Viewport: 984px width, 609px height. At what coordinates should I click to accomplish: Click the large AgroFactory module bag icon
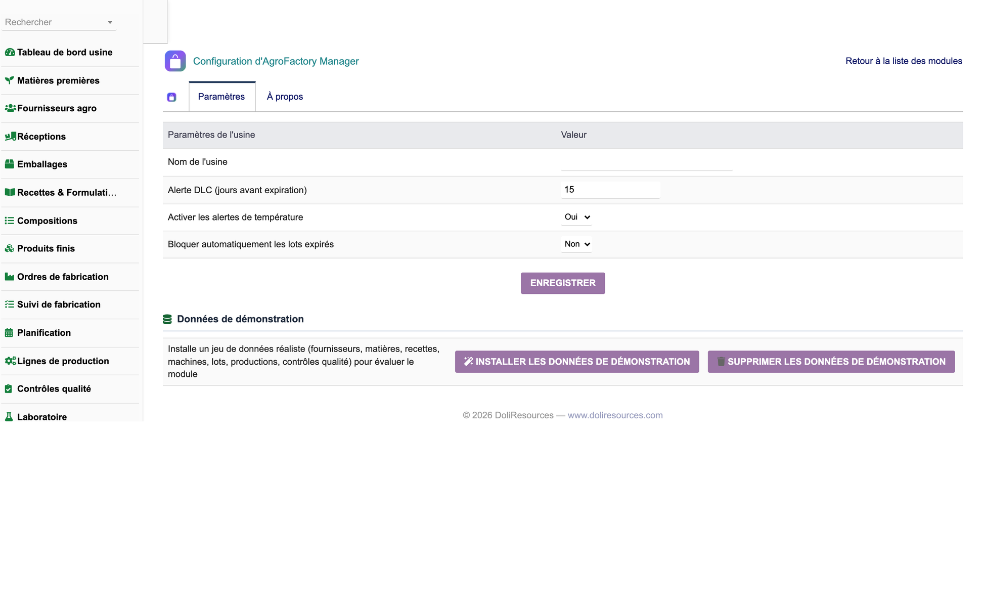[x=175, y=61]
